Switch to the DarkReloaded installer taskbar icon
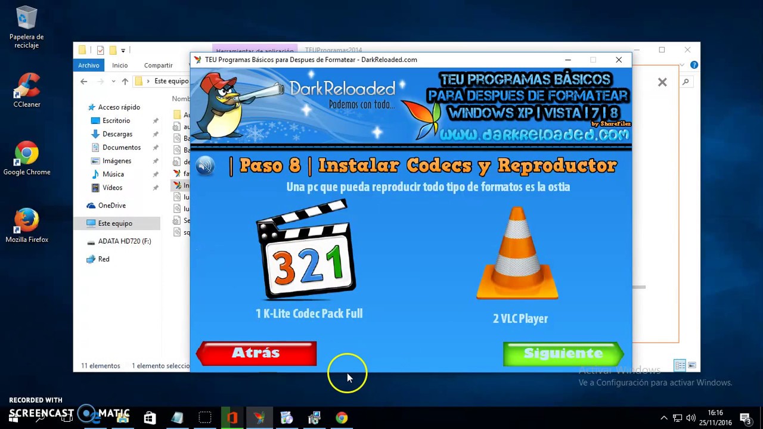This screenshot has height=429, width=763. pyautogui.click(x=259, y=418)
